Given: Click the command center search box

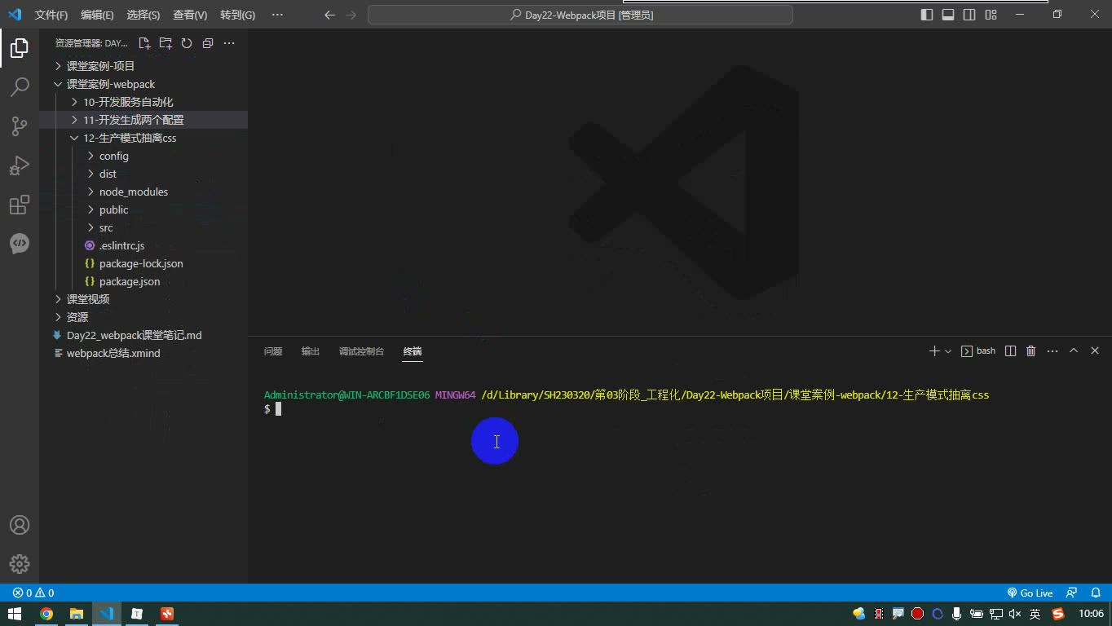Looking at the screenshot, I should (580, 15).
